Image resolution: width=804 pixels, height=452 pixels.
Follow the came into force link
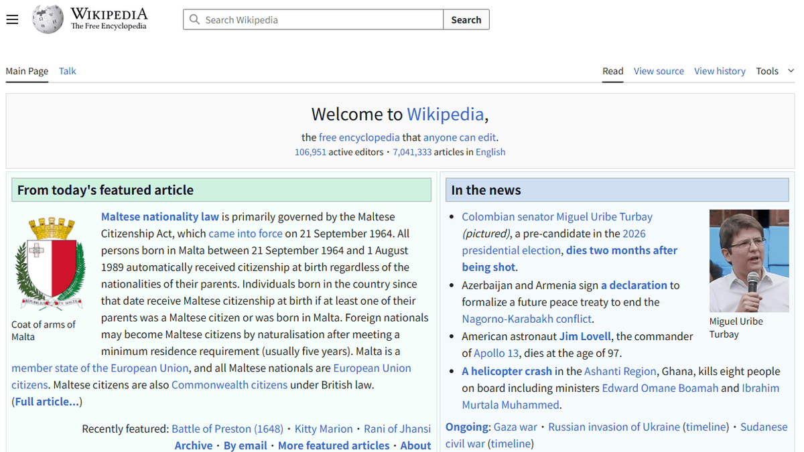pyautogui.click(x=245, y=233)
